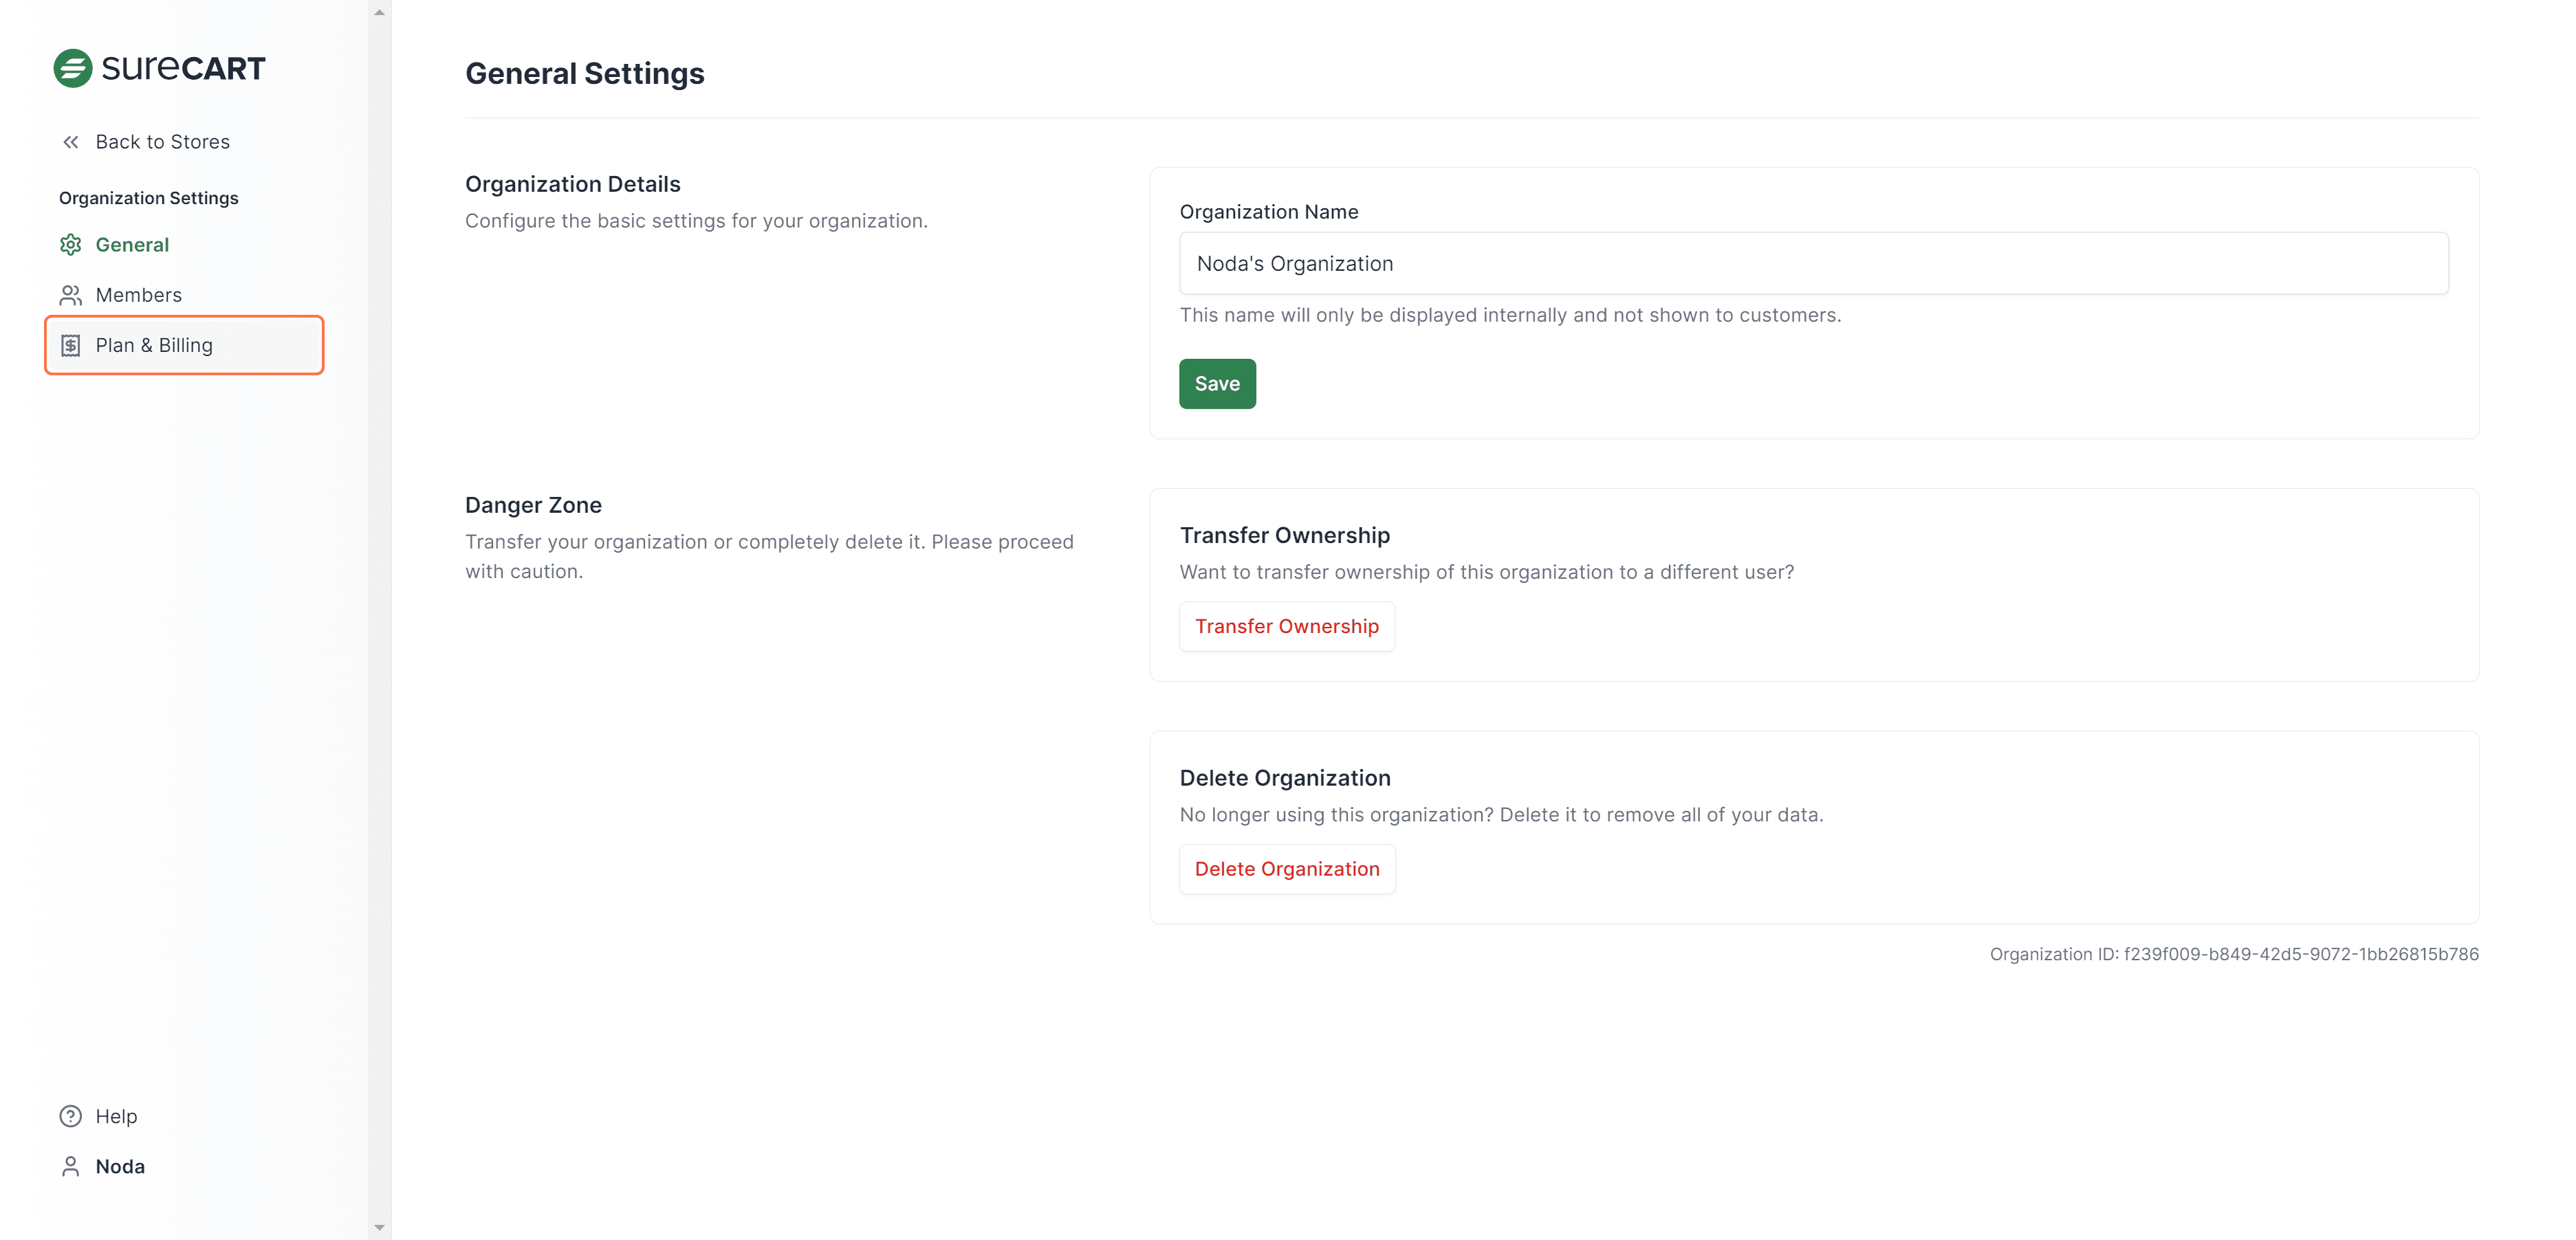Click the red Transfer Ownership button
Viewport: 2576px width, 1240px height.
pos(1286,626)
